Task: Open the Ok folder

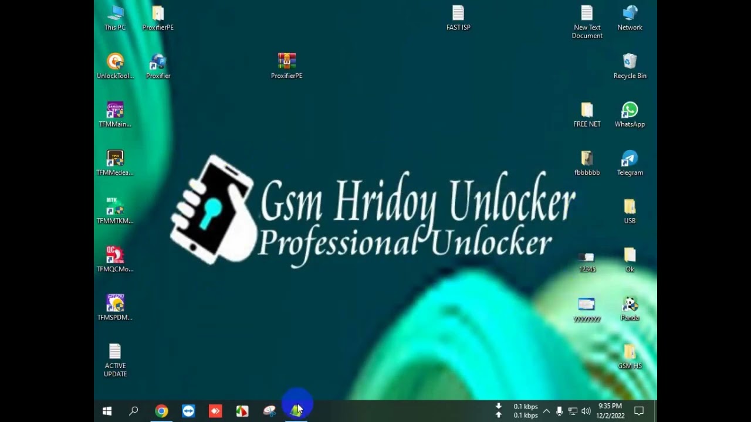Action: [x=630, y=259]
